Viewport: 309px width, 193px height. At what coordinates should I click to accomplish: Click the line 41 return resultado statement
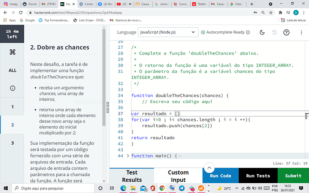pyautogui.click(x=153, y=137)
